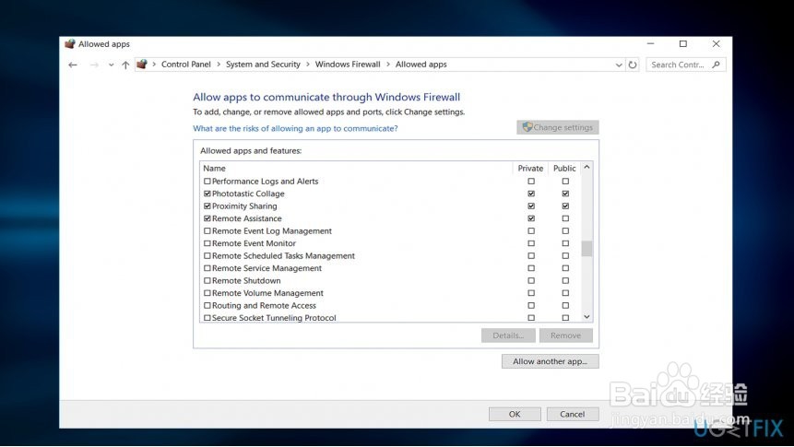Viewport: 794px width, 447px height.
Task: Toggle Private for Phototastic Collage
Action: tap(531, 194)
